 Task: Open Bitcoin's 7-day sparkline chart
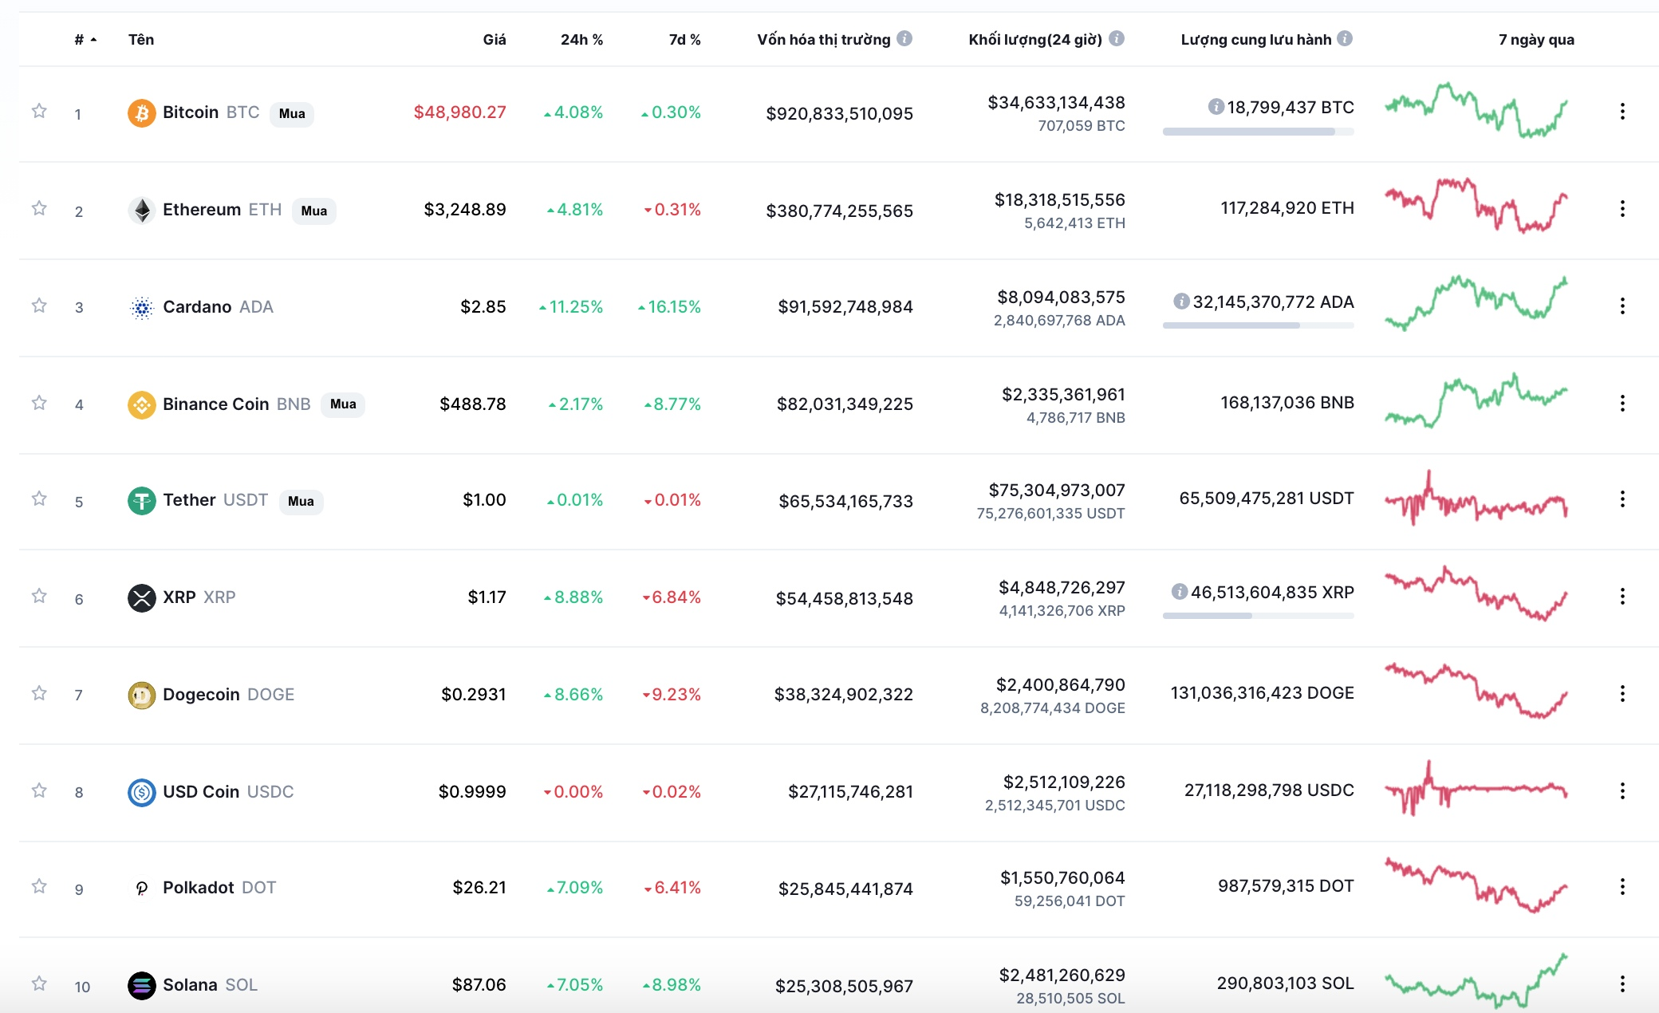point(1476,110)
